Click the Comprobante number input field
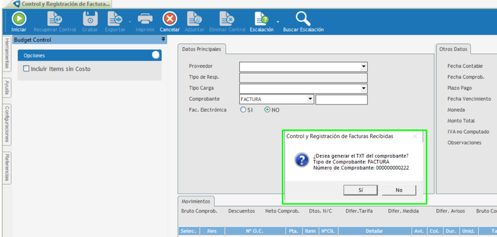 coord(342,99)
